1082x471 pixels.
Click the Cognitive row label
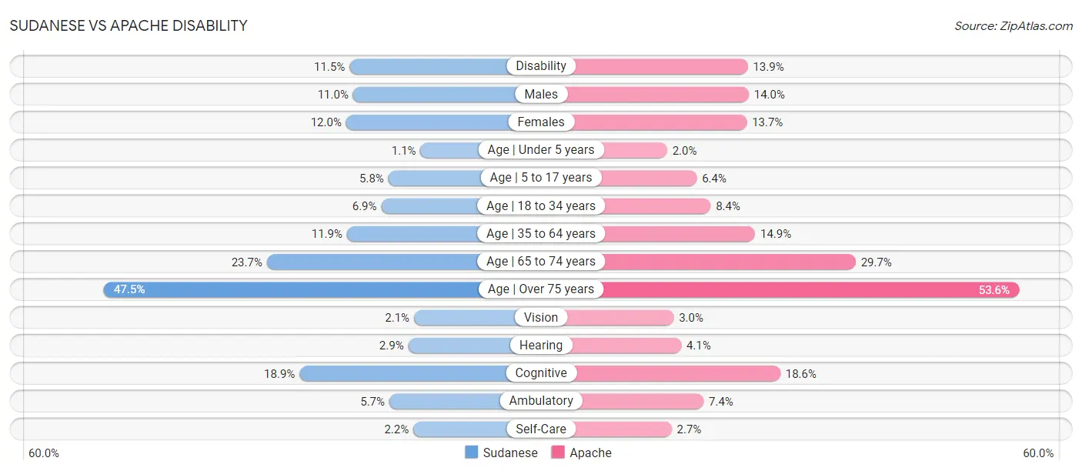click(541, 373)
